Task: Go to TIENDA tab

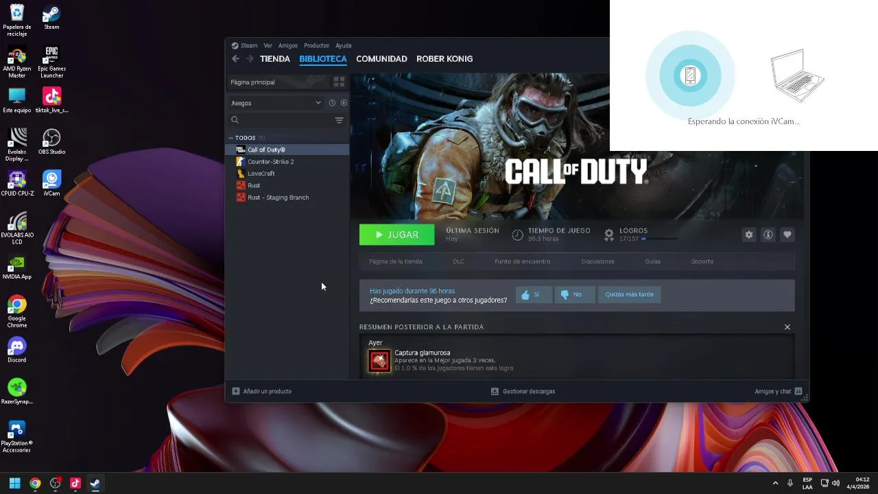Action: (x=275, y=59)
